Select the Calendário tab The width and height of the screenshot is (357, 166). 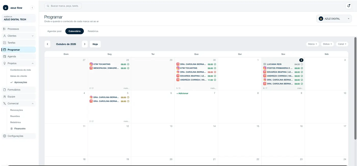[x=74, y=31]
